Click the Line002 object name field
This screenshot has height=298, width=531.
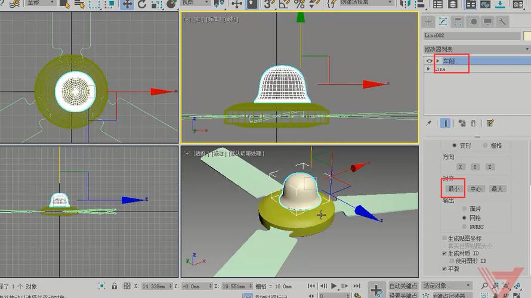(471, 36)
